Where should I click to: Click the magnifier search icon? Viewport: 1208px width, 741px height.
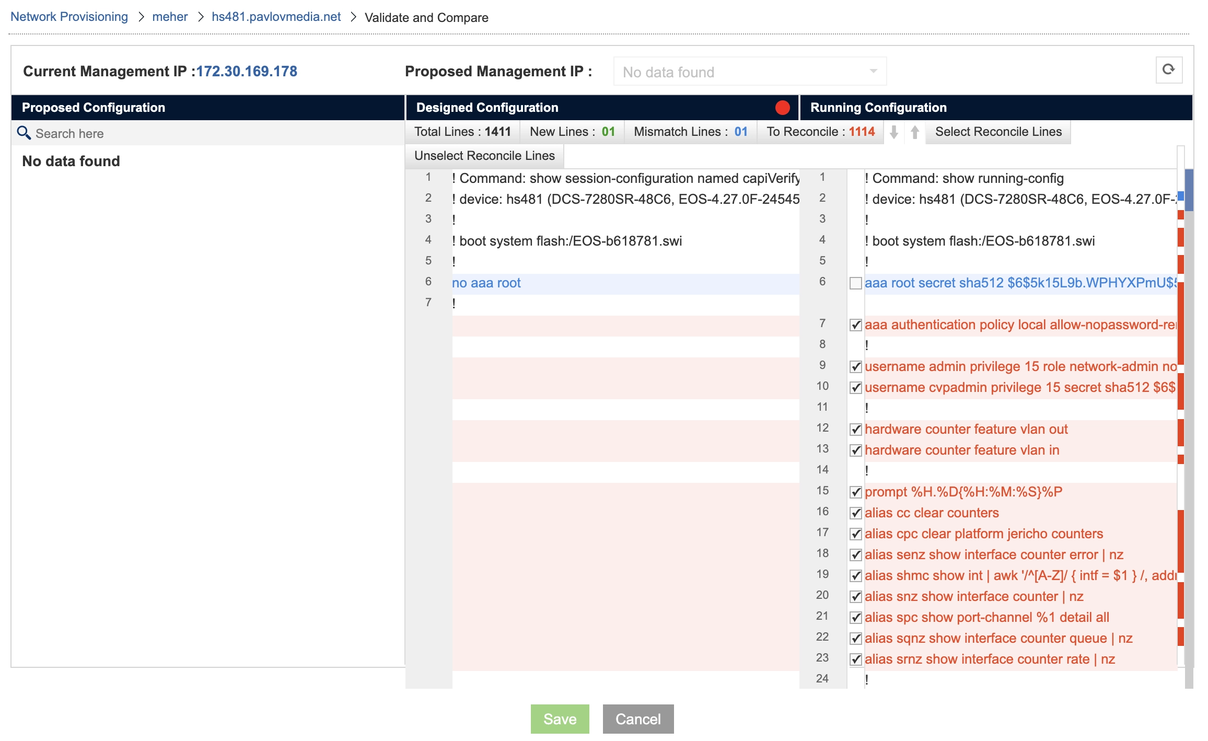(x=24, y=133)
